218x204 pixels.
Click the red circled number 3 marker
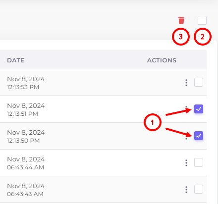coord(181,37)
